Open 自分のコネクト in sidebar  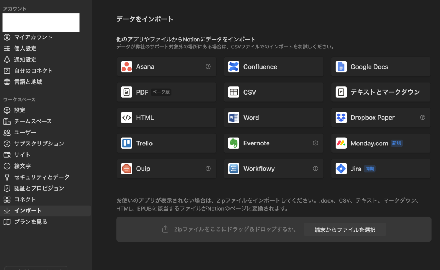45,71
